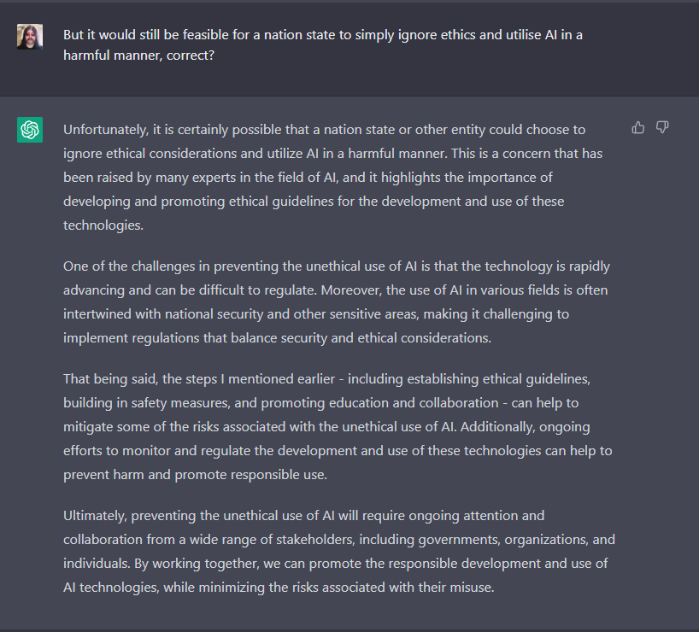The width and height of the screenshot is (699, 632).
Task: Click the ChatGPT logo avatar
Action: coord(30,130)
